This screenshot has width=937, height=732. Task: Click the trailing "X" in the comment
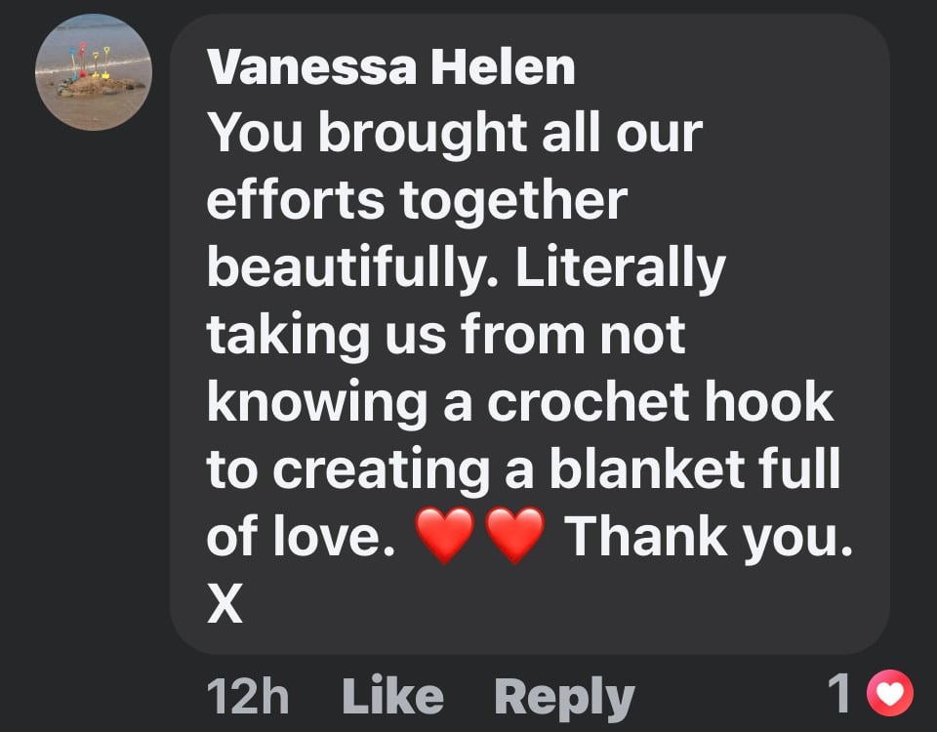pos(224,604)
